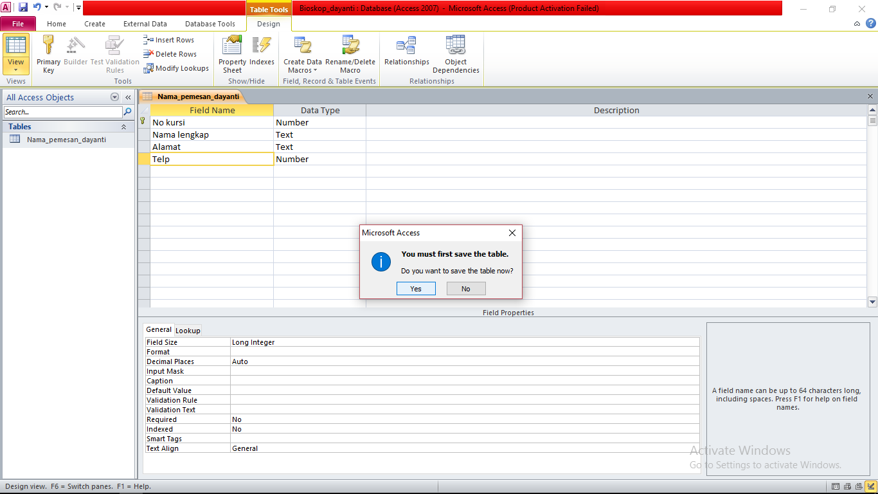Switch to the Lookup tab
878x494 pixels.
(188, 330)
